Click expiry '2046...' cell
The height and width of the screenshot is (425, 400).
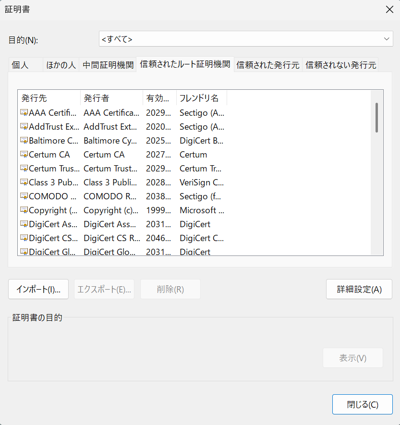[158, 238]
